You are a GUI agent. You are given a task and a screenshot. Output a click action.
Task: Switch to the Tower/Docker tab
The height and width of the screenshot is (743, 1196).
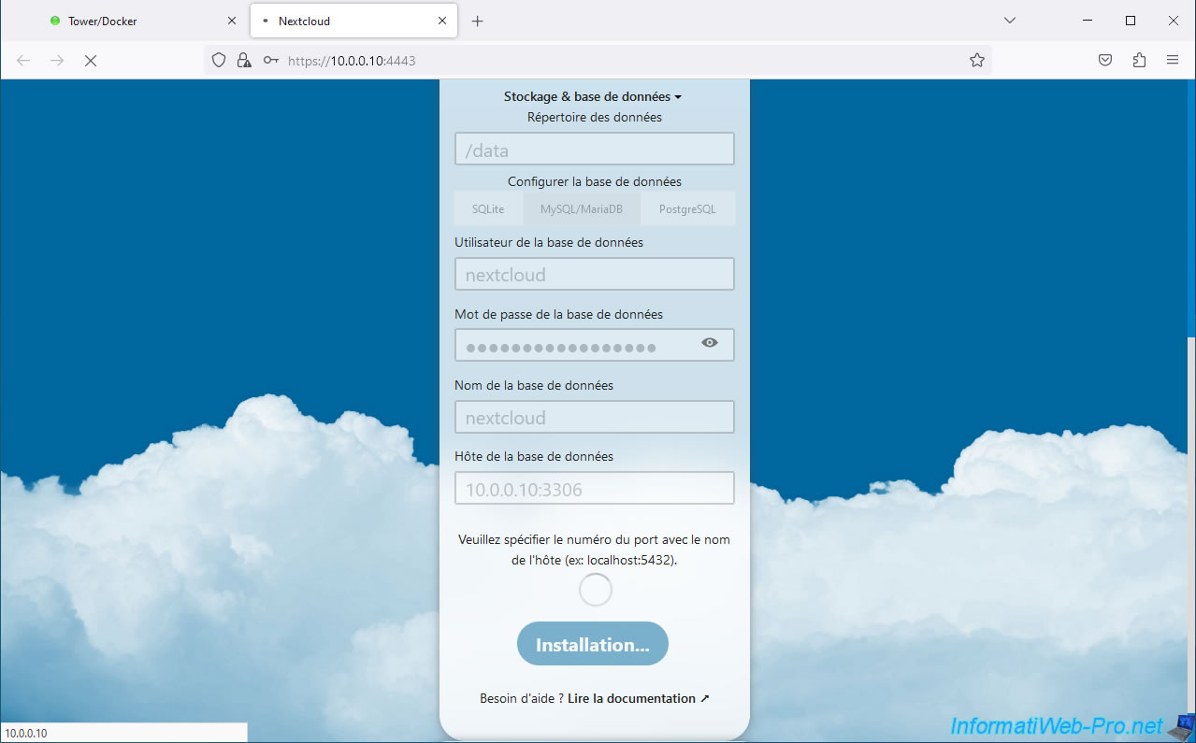tap(131, 21)
